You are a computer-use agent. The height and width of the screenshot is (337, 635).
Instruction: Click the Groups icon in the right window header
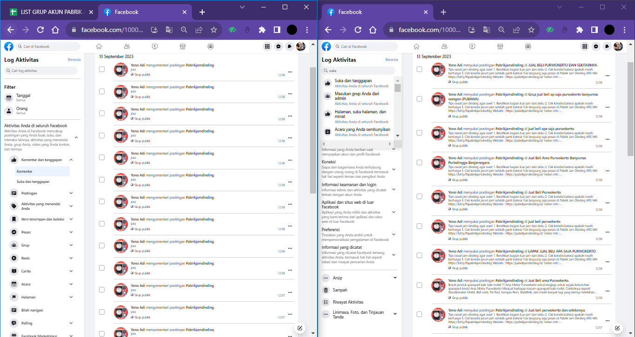tap(529, 46)
